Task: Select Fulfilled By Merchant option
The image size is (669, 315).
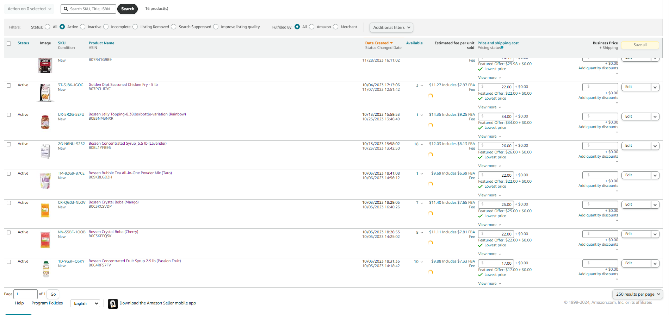Action: click(x=336, y=27)
